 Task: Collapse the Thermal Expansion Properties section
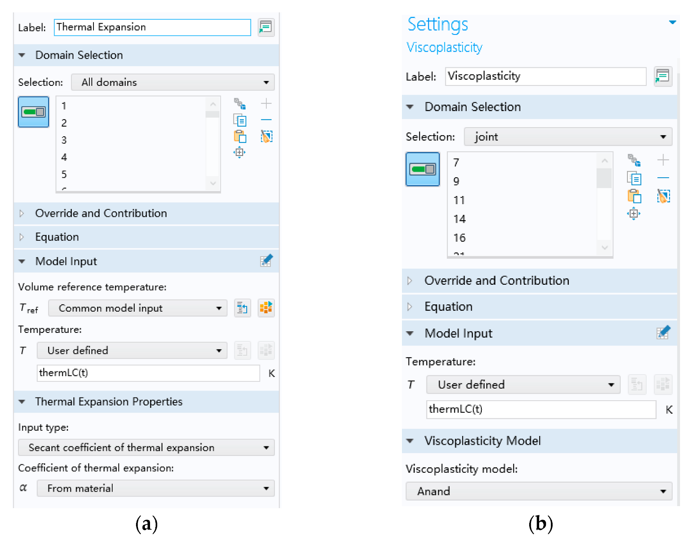click(22, 401)
